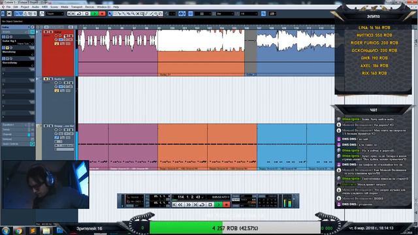Viewport: 418px width, 235px height.
Task: Mute the Steppy drum MIDI track
Action: click(x=46, y=126)
